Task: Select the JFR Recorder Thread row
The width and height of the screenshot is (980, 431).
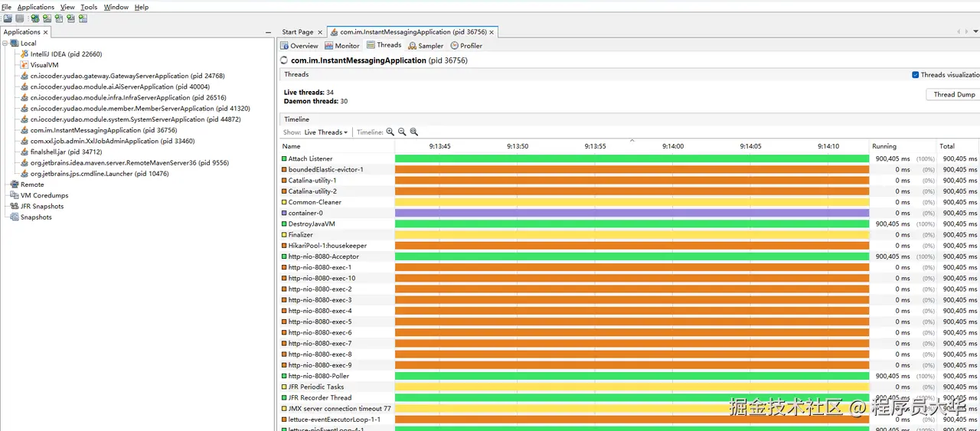Action: coord(629,397)
